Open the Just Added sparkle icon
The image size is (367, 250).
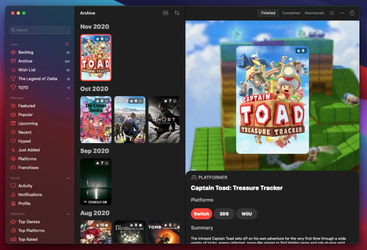click(13, 150)
